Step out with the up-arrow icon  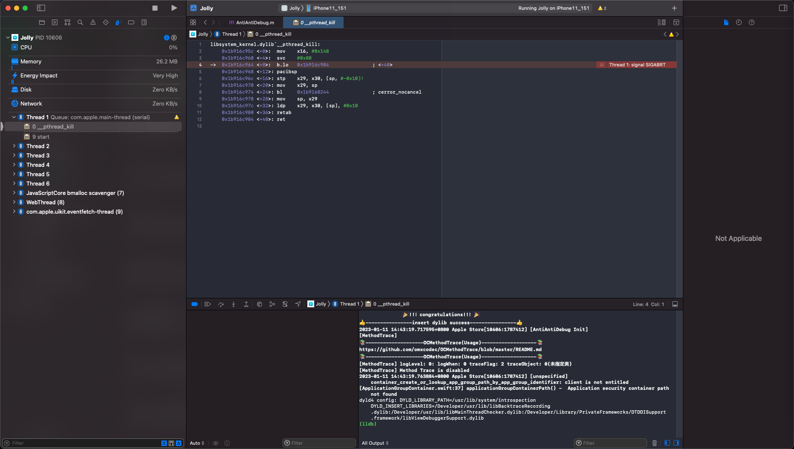pyautogui.click(x=246, y=304)
